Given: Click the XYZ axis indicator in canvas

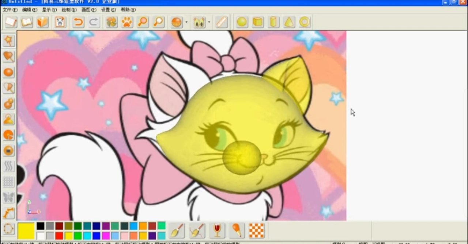Looking at the screenshot, I should point(33,207).
